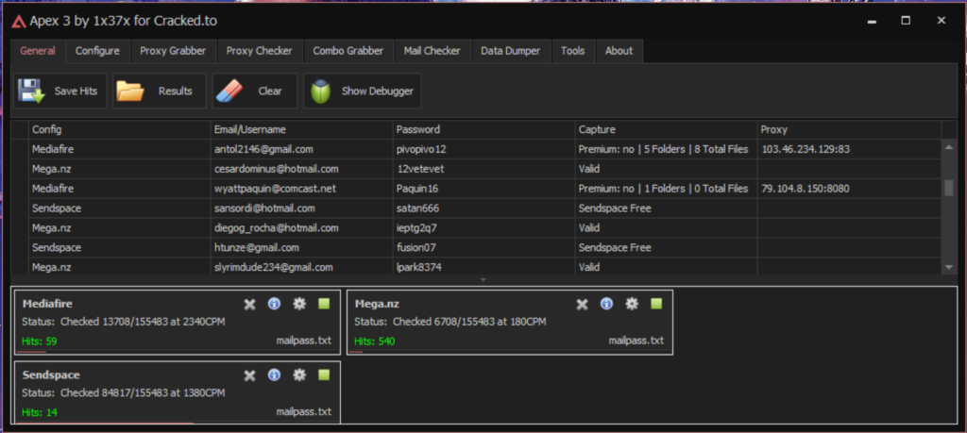The image size is (967, 433).
Task: Click 'Checked 6708/155483 at 180CPM' status
Action: [x=469, y=322]
